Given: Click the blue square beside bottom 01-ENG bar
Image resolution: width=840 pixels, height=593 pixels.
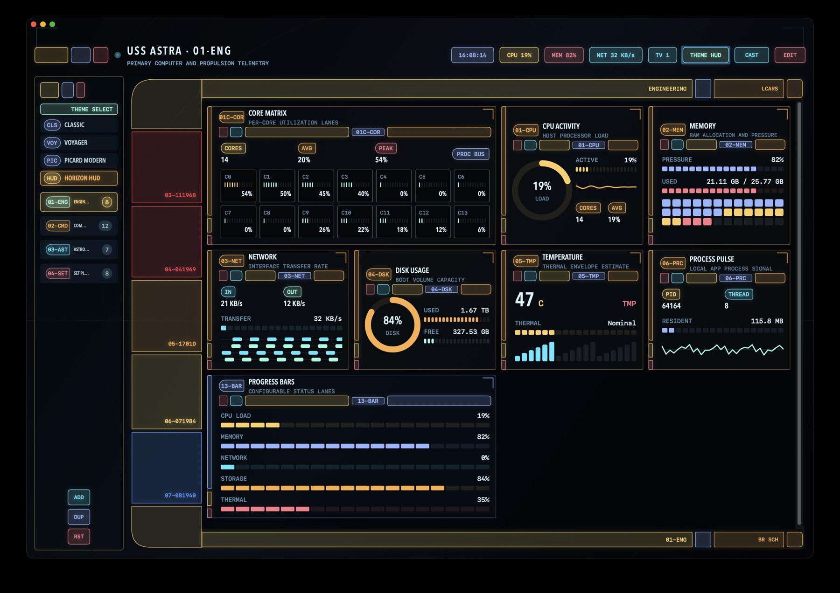Looking at the screenshot, I should (703, 539).
